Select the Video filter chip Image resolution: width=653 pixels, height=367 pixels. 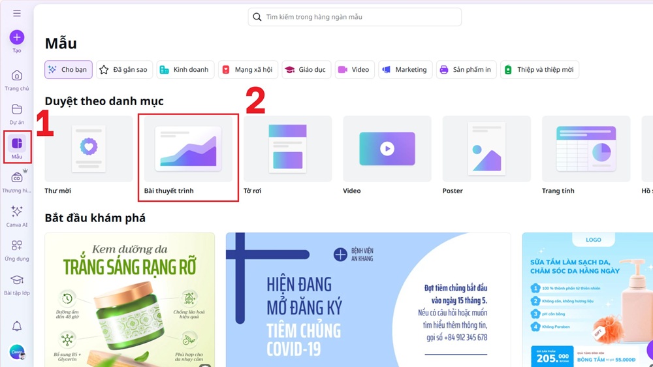[x=355, y=70]
